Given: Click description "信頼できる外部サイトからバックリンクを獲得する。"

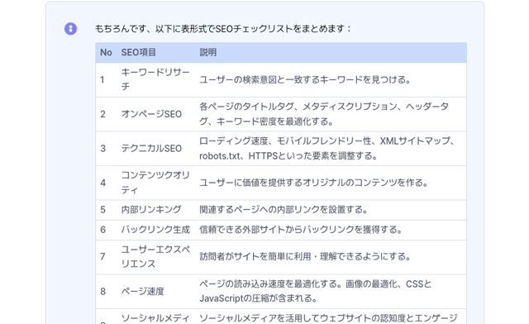Looking at the screenshot, I should pos(301,230).
